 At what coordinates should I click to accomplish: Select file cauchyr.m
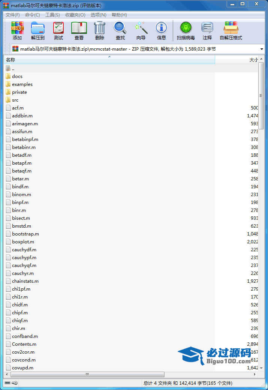19,273
